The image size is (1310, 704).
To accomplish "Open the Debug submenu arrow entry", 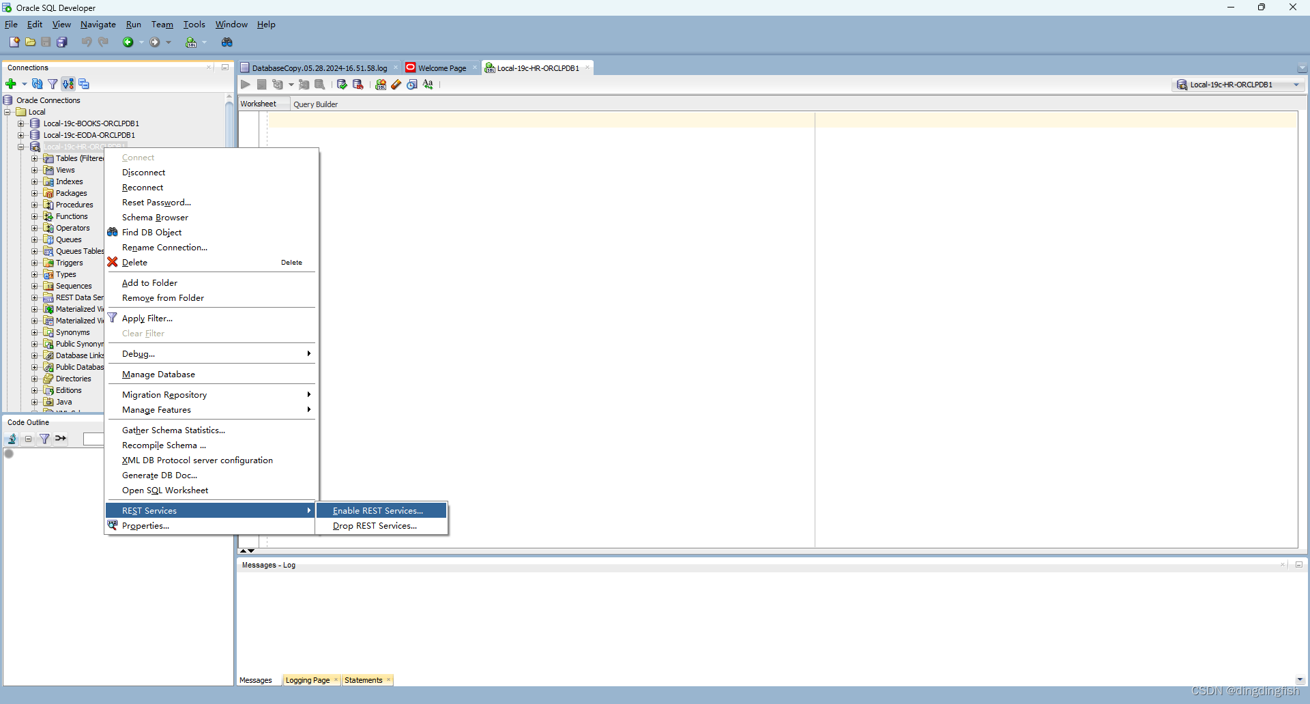I will (210, 353).
